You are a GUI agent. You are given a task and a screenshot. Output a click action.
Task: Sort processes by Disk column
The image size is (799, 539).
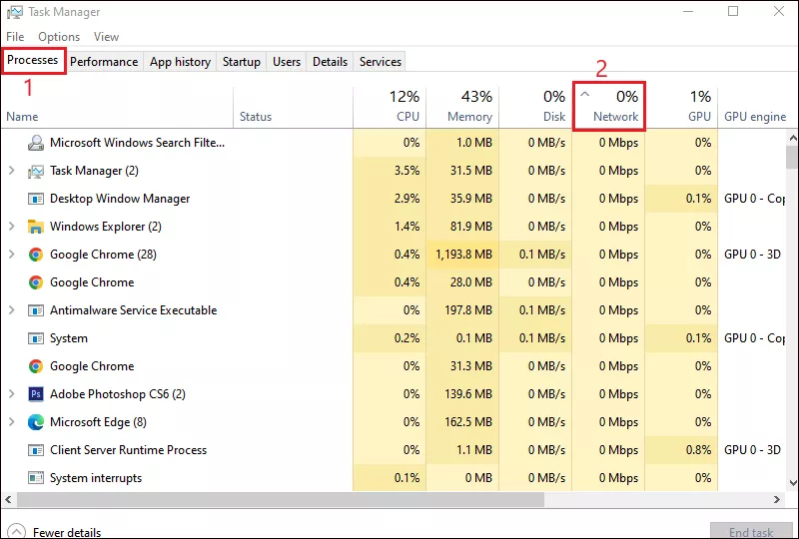536,108
